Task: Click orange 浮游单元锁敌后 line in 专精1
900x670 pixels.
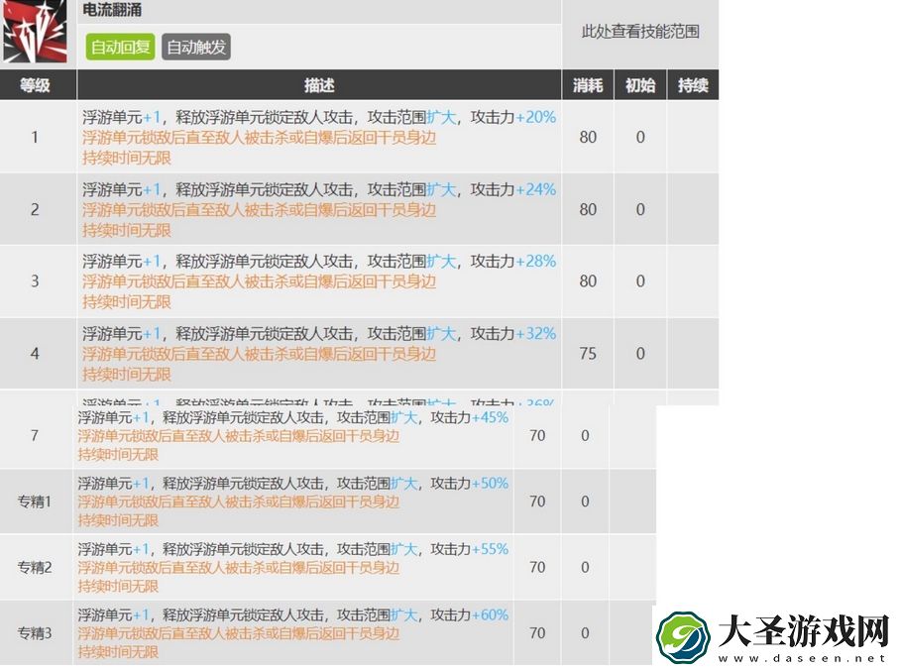Action: pos(239,502)
